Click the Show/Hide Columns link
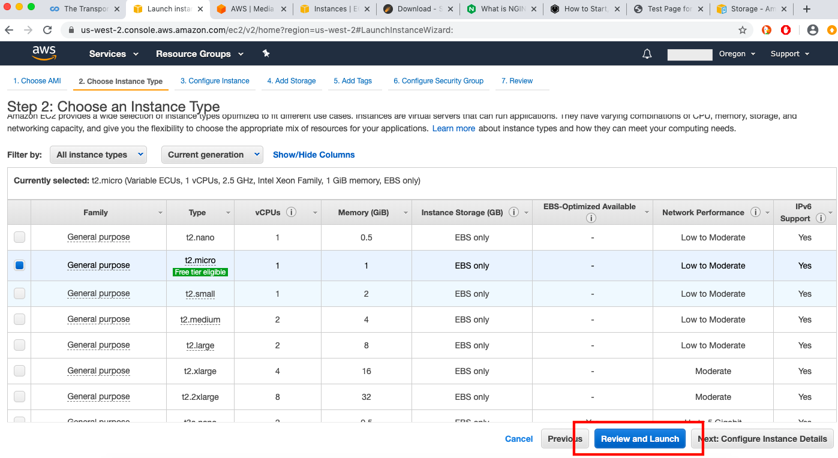 point(314,155)
